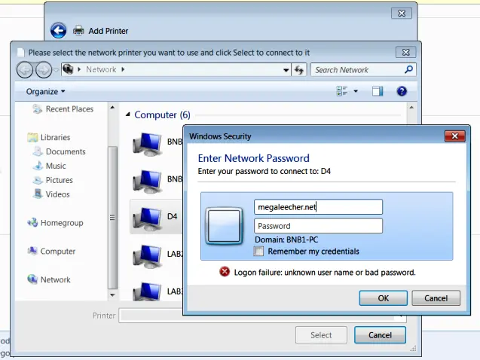The width and height of the screenshot is (480, 360).
Task: Click navigation pane scroll up arrow
Action: [112, 108]
